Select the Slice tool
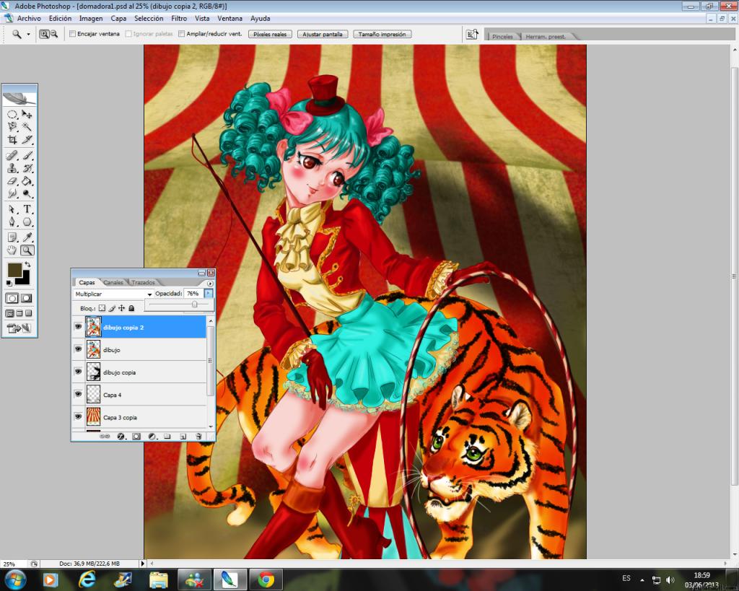 tap(27, 139)
